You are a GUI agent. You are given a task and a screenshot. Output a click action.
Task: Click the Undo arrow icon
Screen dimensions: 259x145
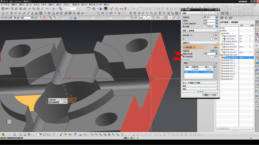tap(47, 9)
